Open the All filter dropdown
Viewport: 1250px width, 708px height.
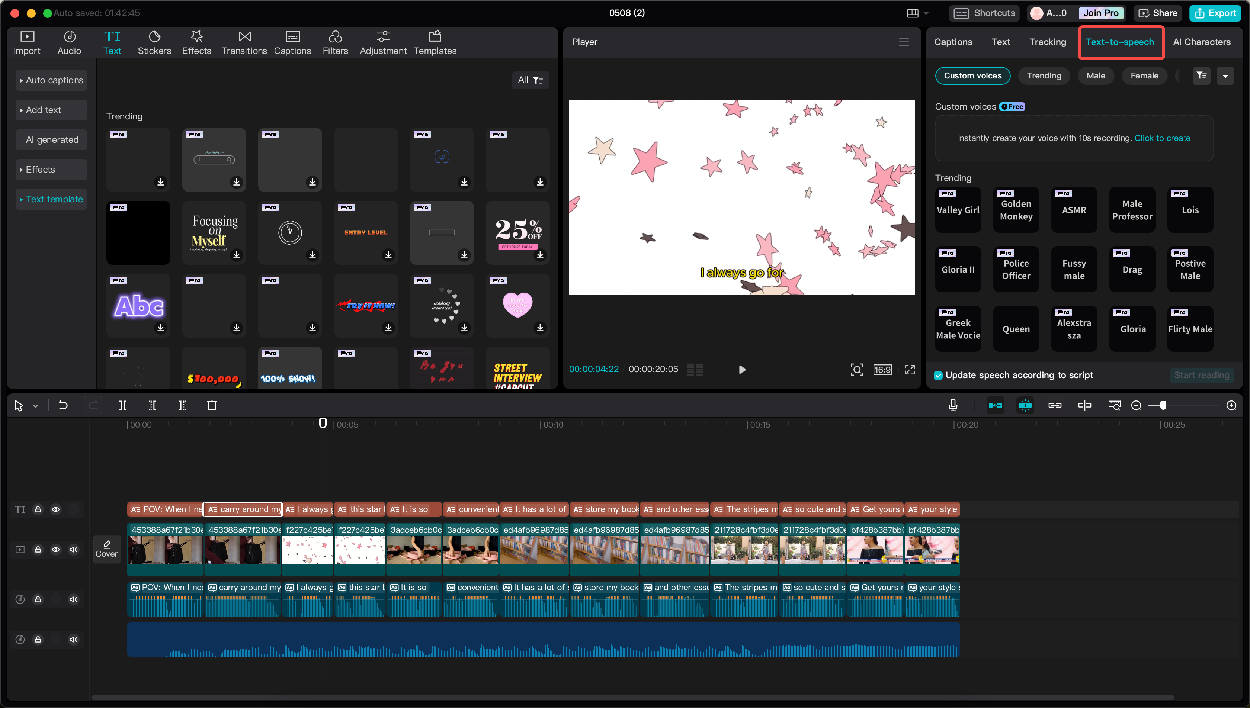click(x=530, y=80)
